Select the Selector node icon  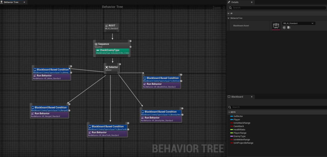pyautogui.click(x=107, y=67)
